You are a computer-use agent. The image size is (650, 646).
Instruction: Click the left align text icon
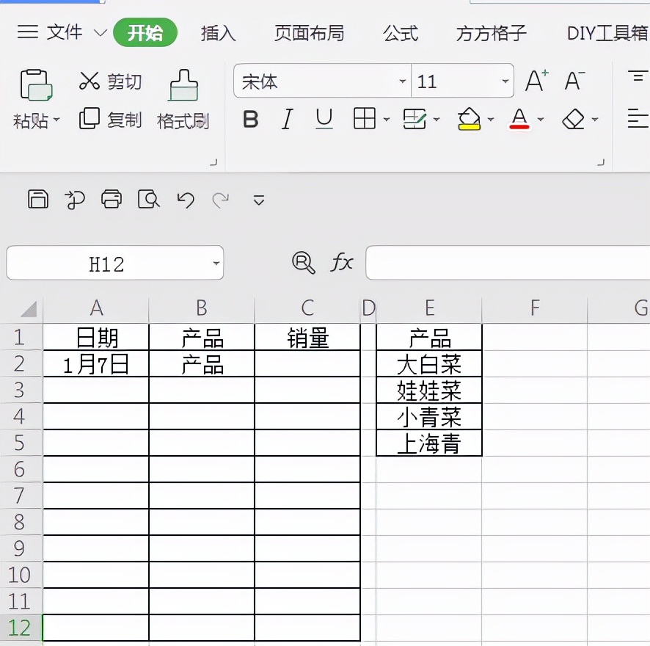coord(638,118)
